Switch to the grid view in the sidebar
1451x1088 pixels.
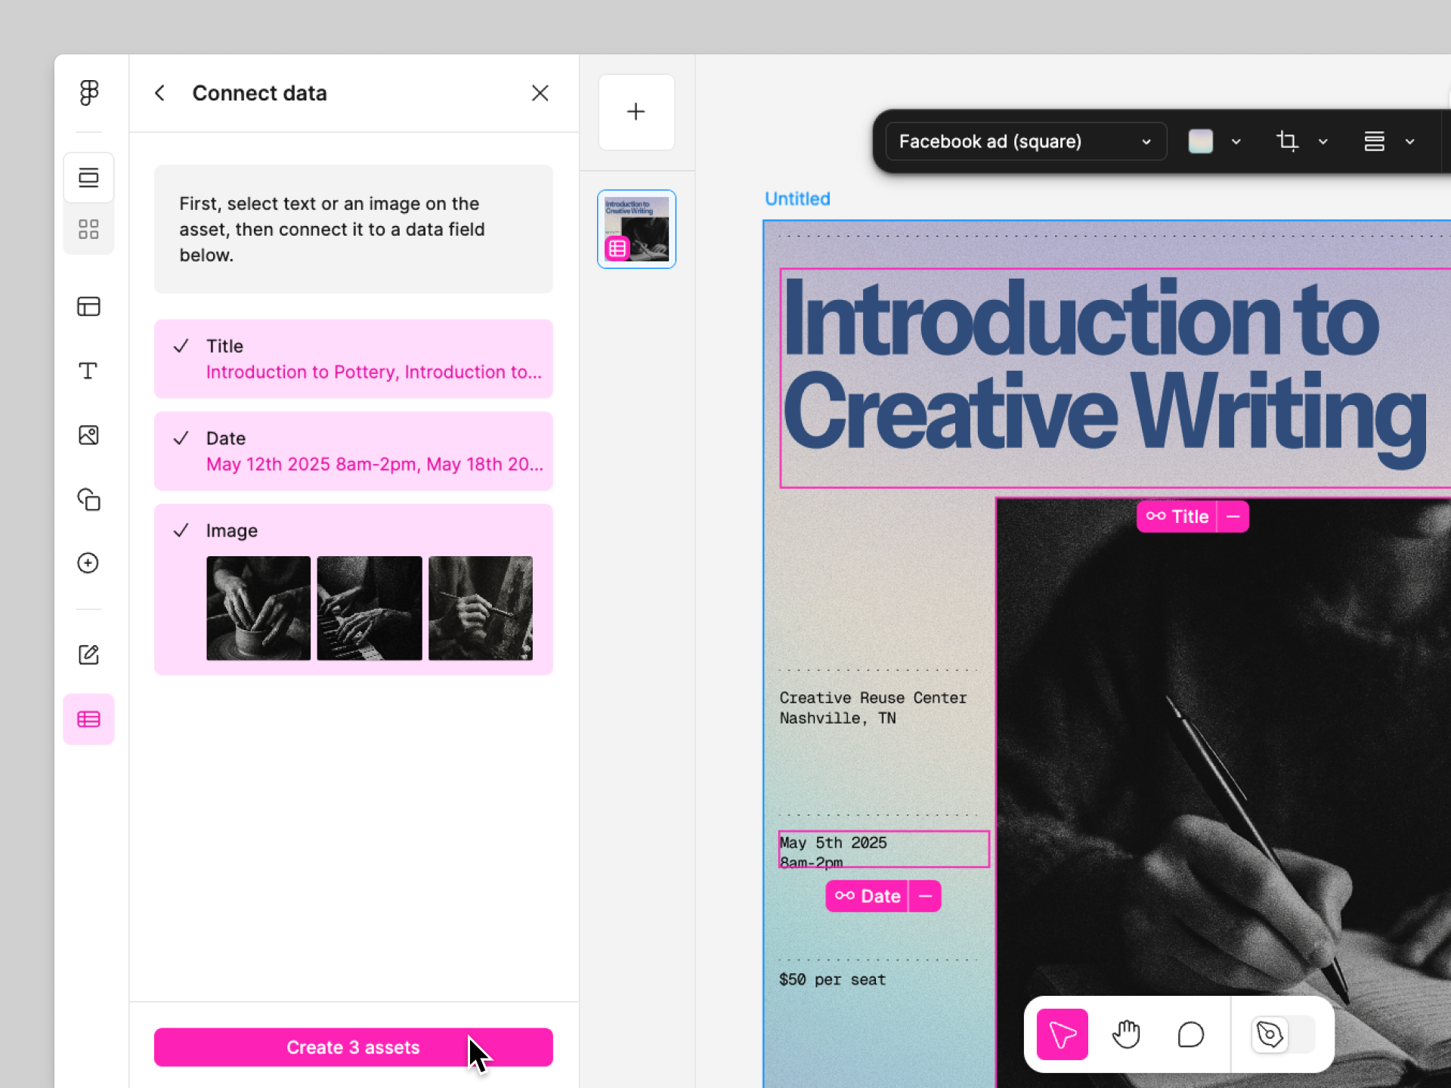tap(88, 229)
